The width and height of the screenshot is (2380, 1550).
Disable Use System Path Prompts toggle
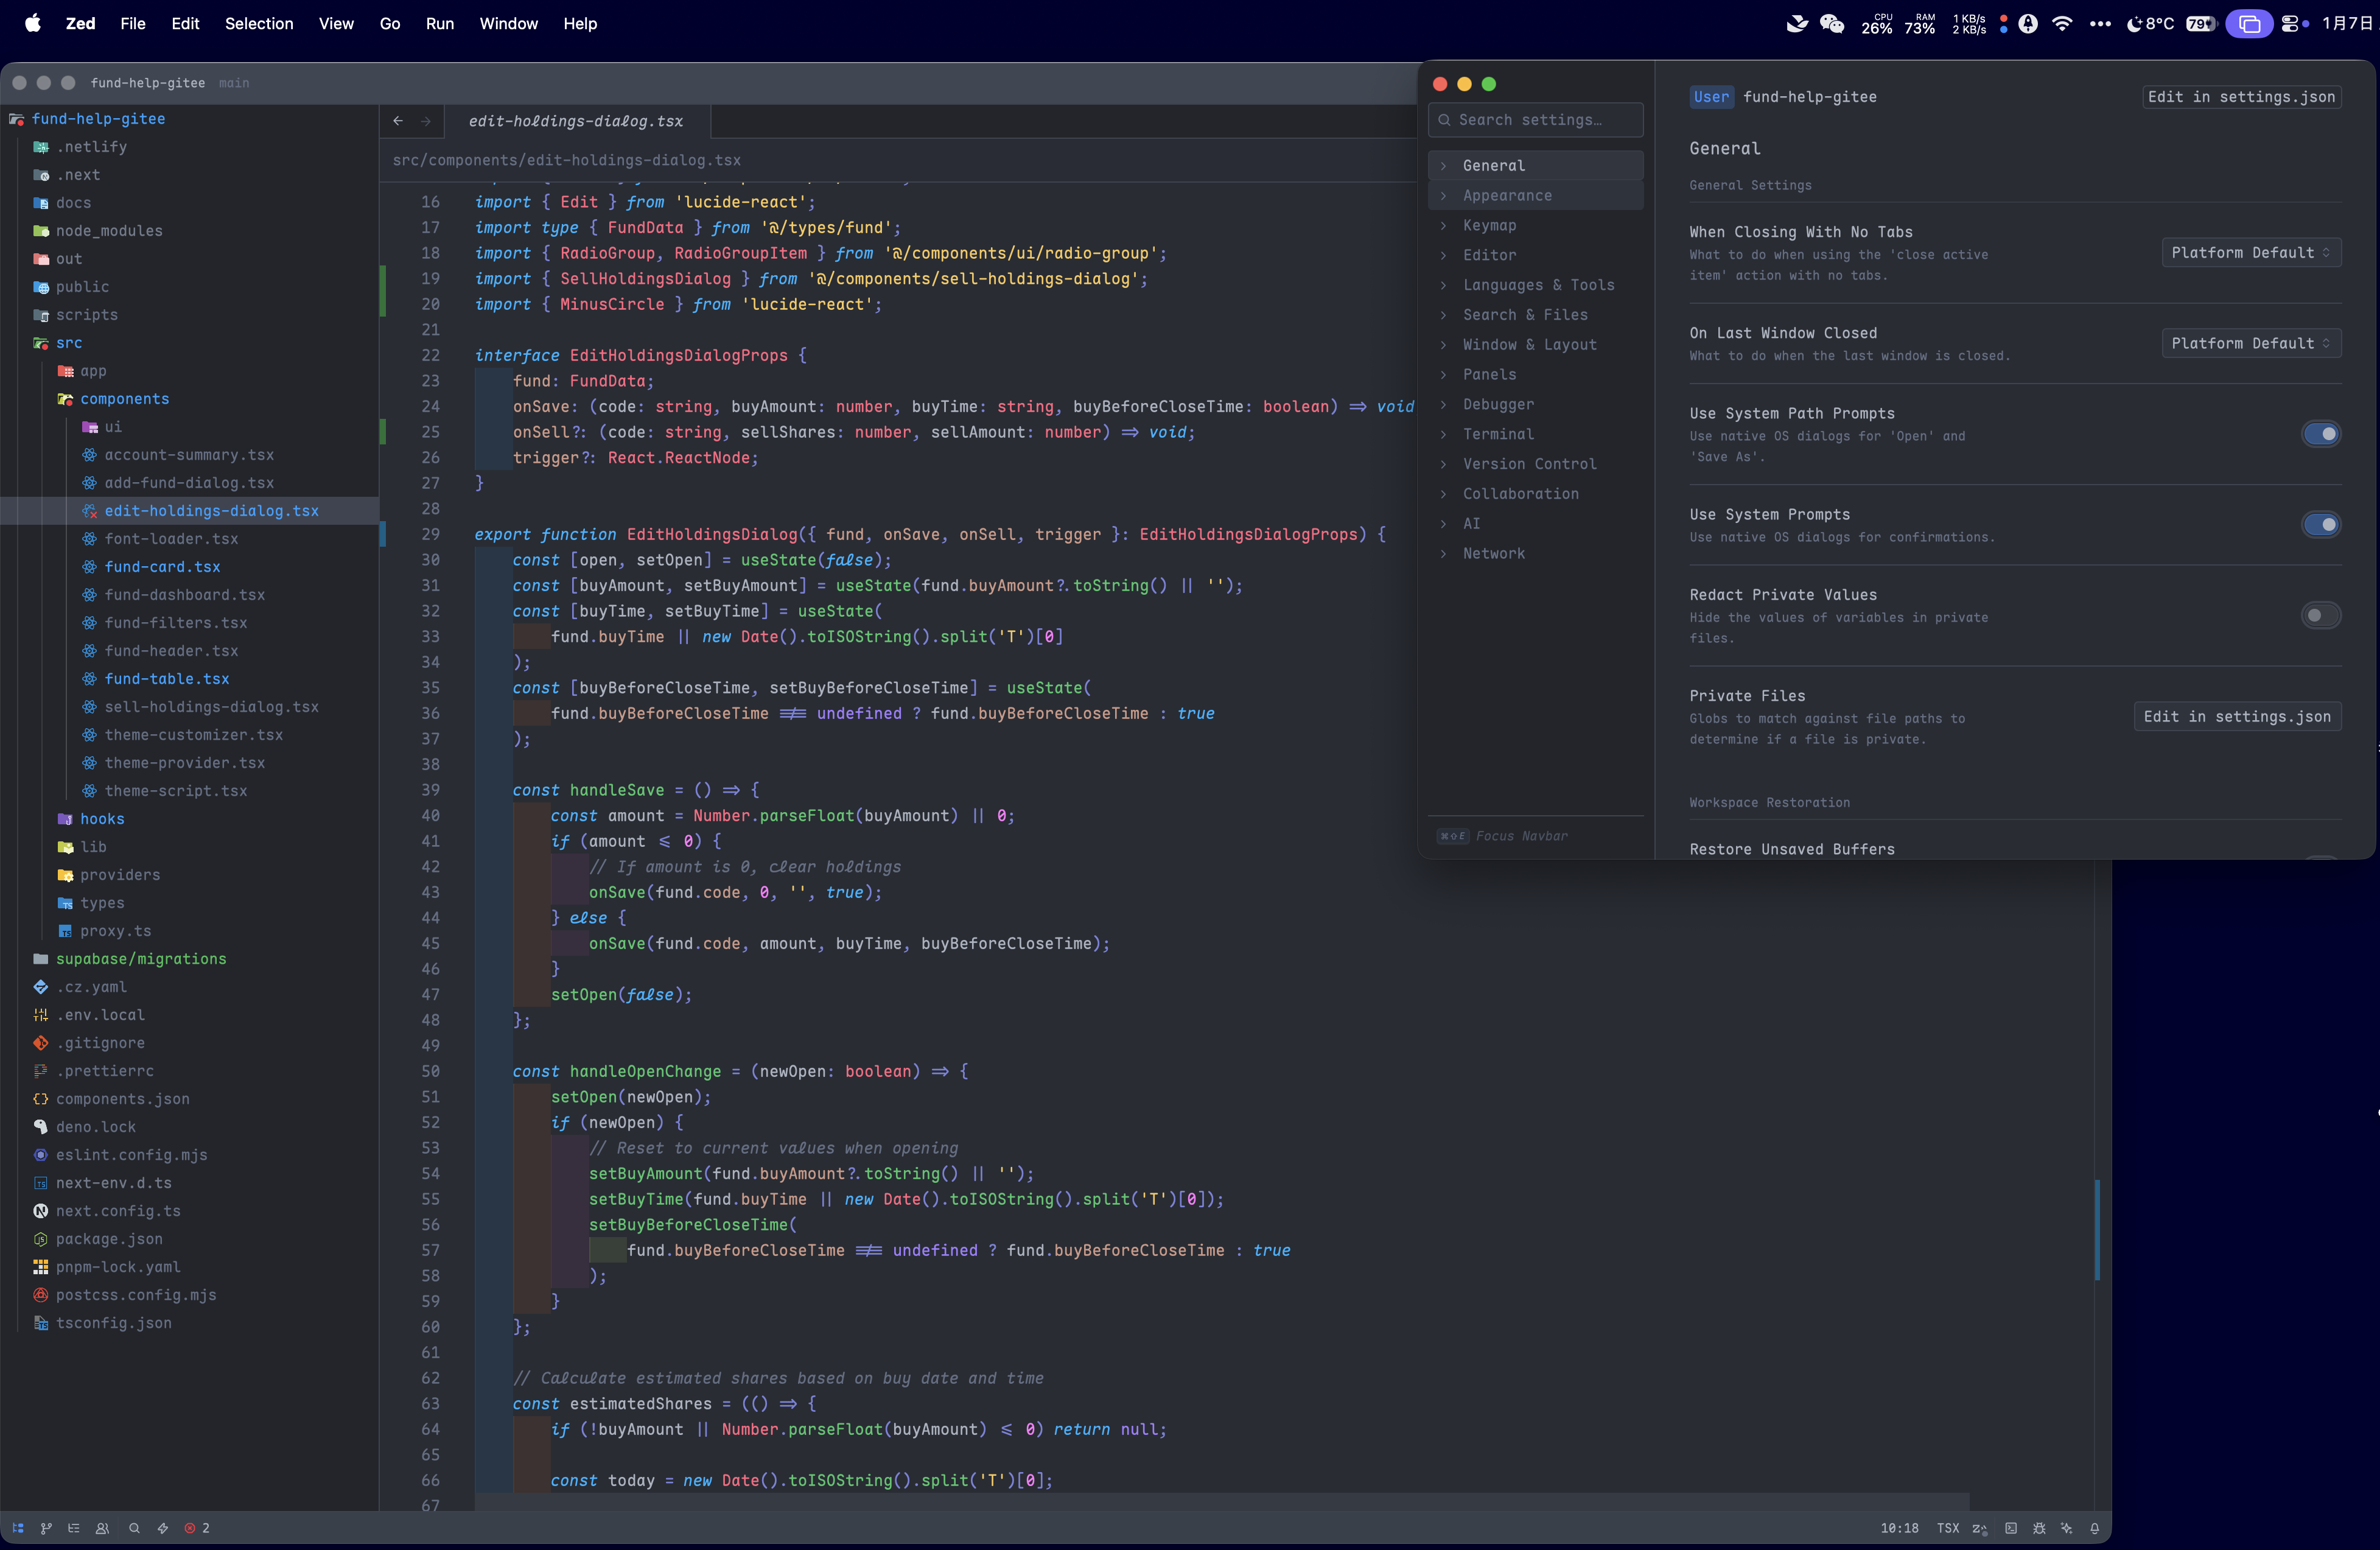(2321, 433)
